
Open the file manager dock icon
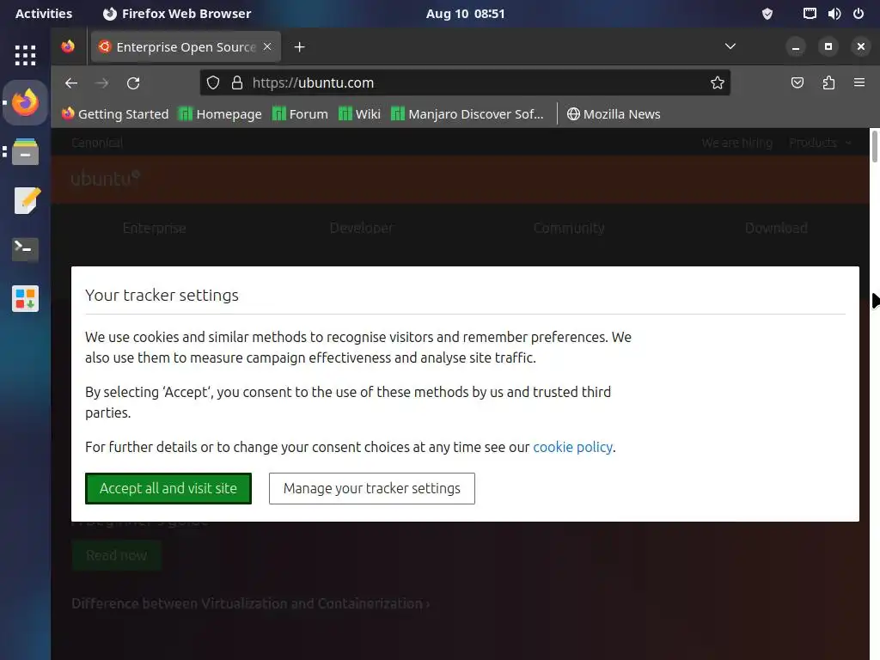click(x=25, y=151)
